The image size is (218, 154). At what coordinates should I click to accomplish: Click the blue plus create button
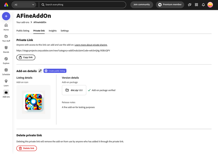(x=6, y=16)
